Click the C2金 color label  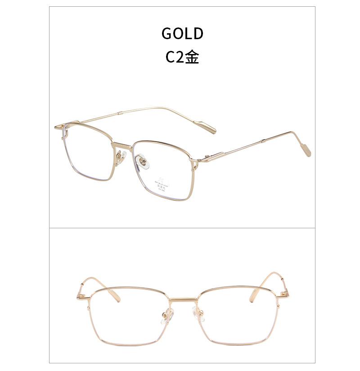click(182, 57)
